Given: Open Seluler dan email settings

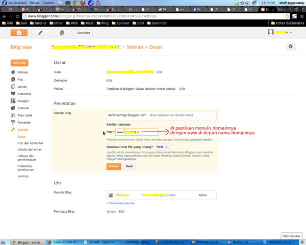Looking at the screenshot, I should (x=30, y=150).
